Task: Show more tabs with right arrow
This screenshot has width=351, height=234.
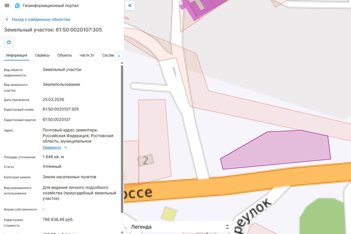Action: 119,56
